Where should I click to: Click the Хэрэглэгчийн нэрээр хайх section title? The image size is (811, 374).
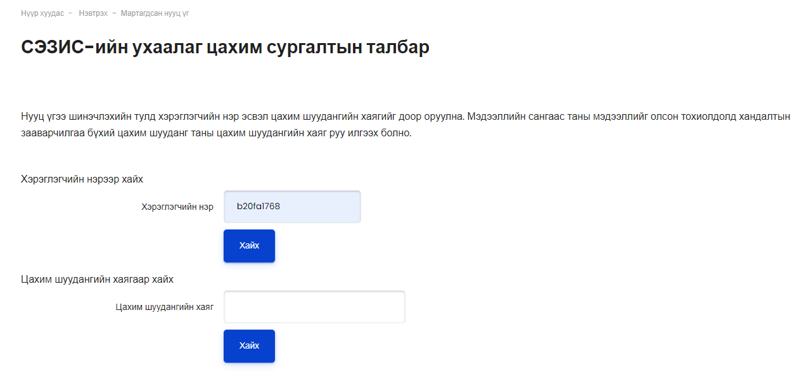click(x=82, y=179)
